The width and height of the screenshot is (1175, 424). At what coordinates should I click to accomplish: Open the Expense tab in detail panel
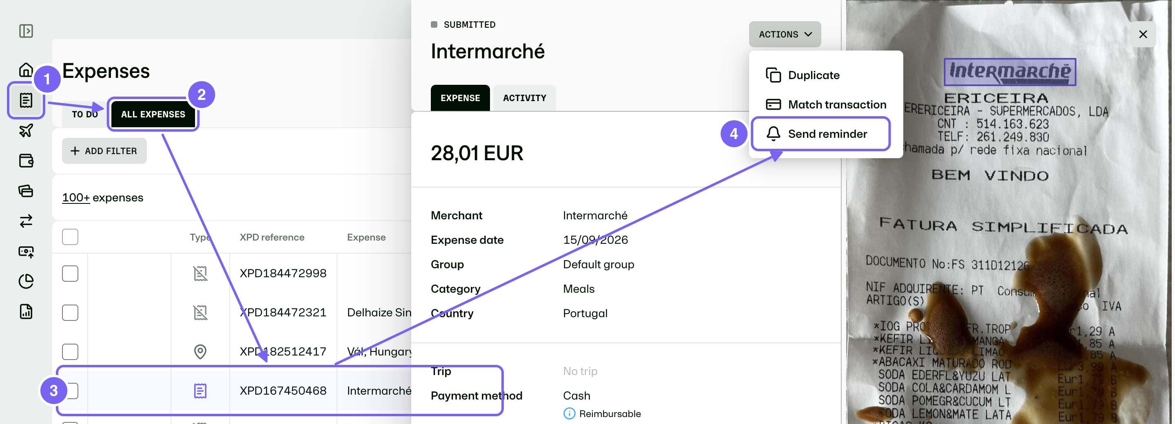(460, 98)
